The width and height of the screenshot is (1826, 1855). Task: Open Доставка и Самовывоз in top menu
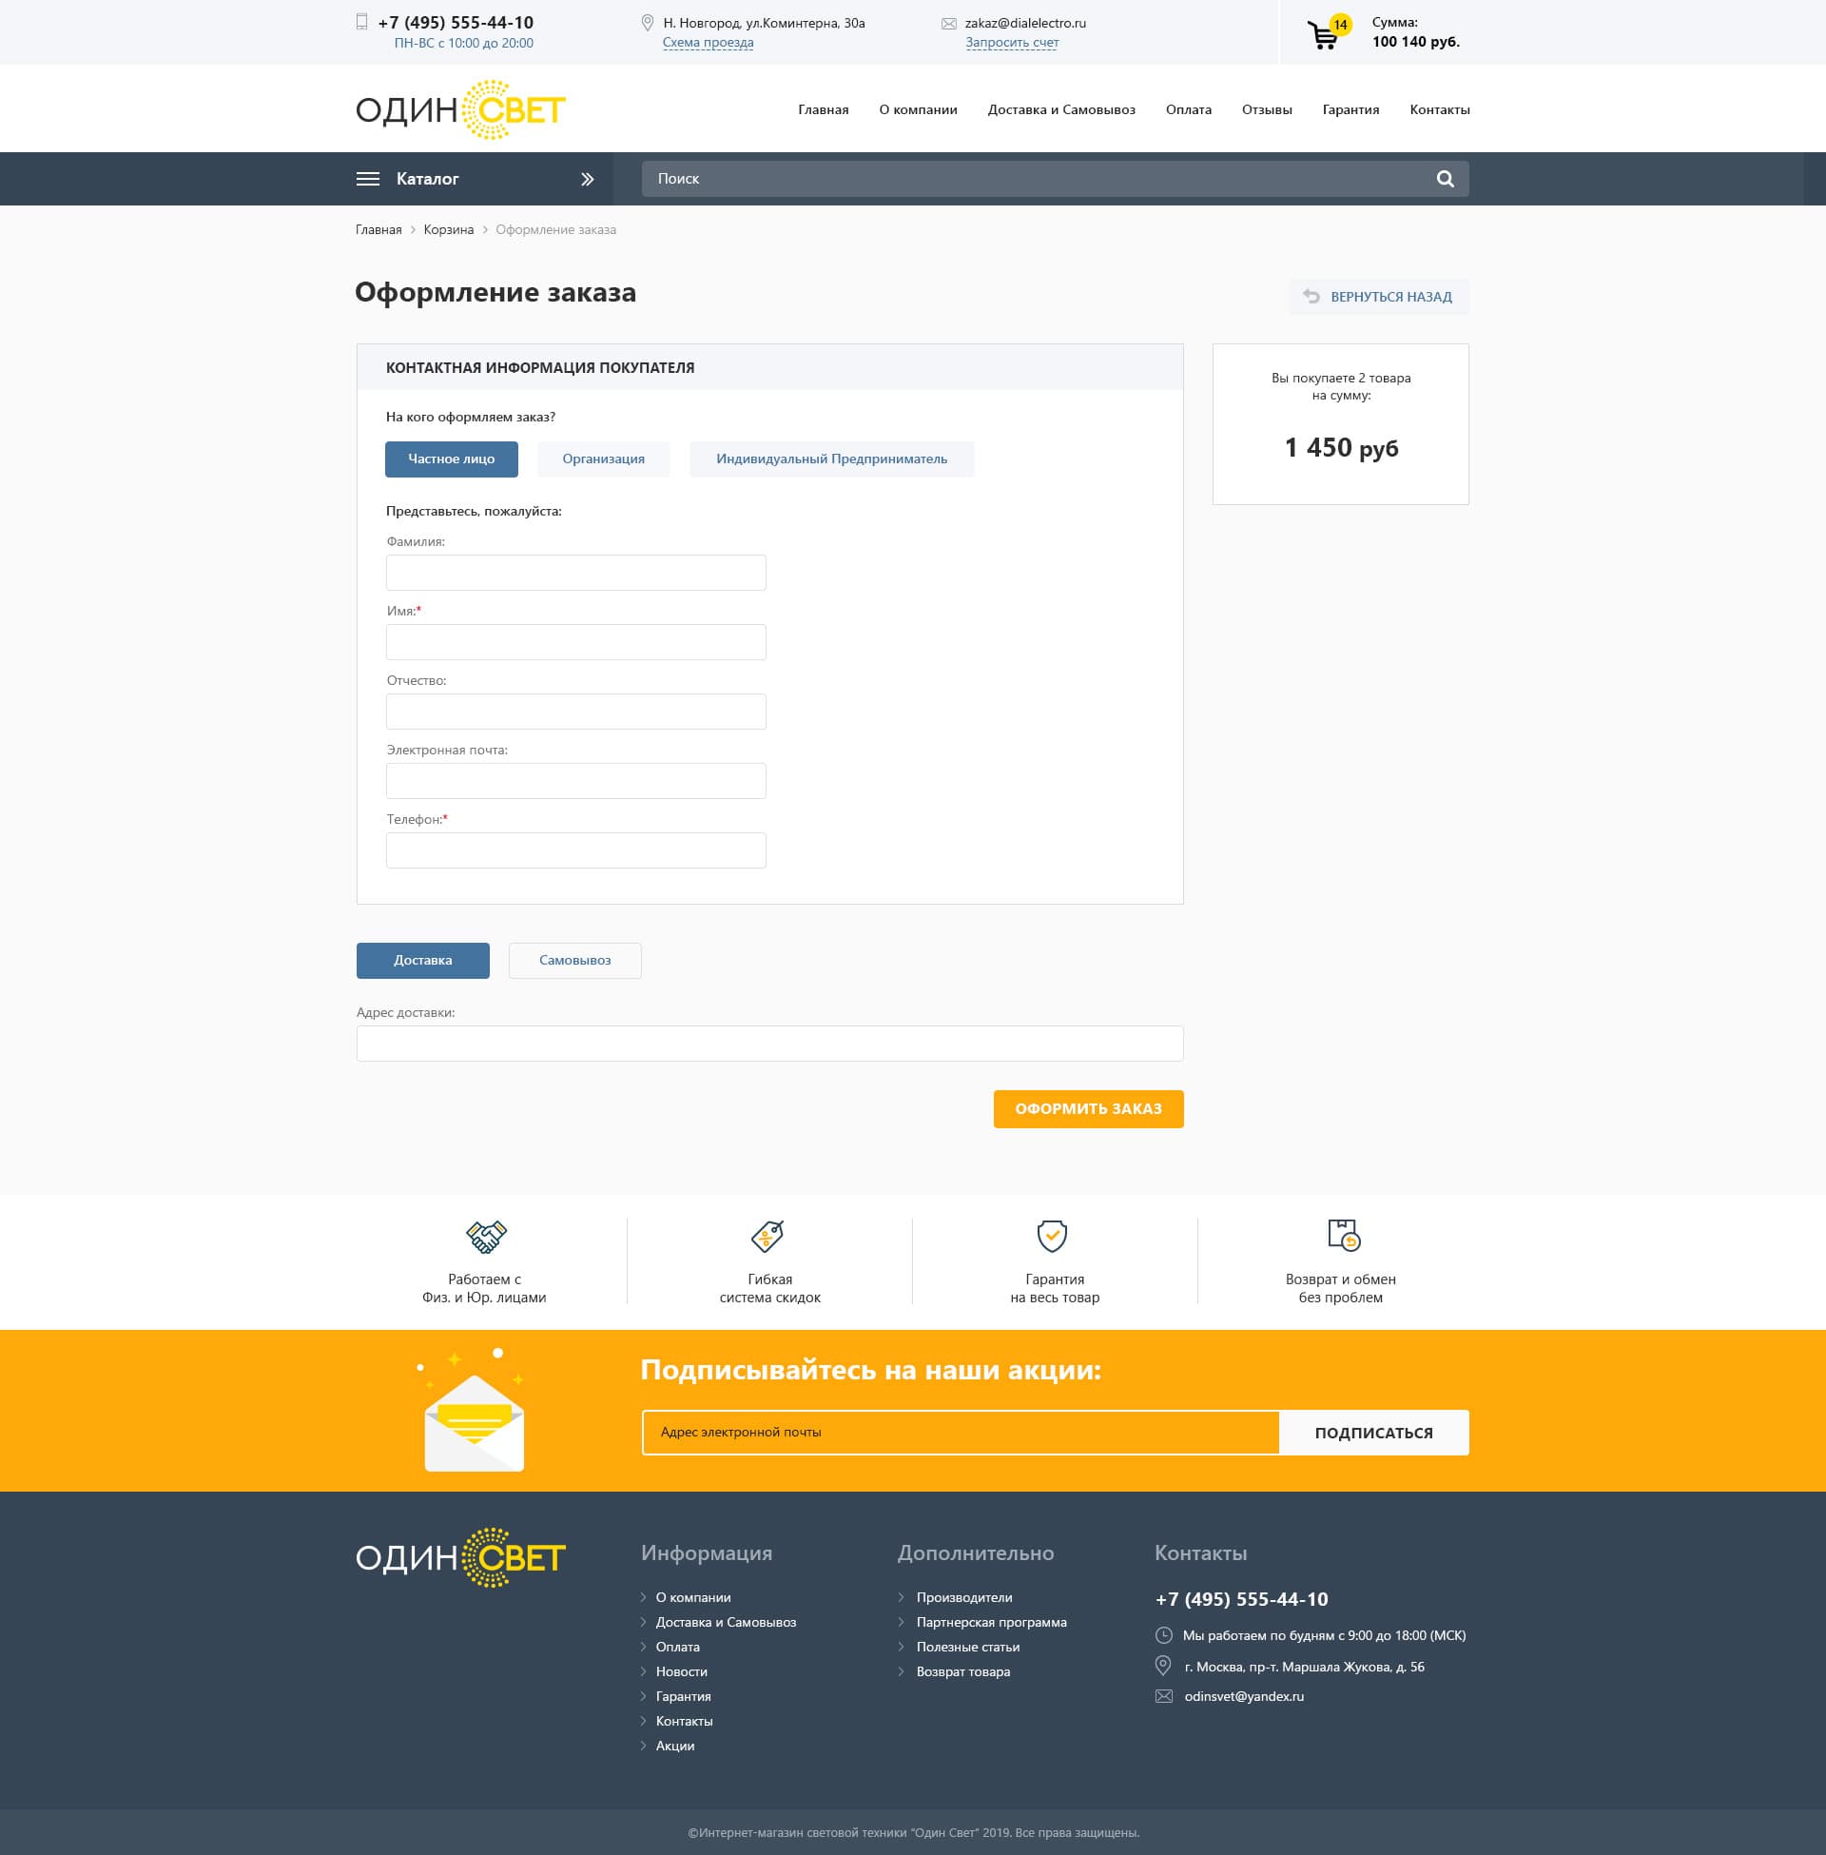click(x=1060, y=109)
